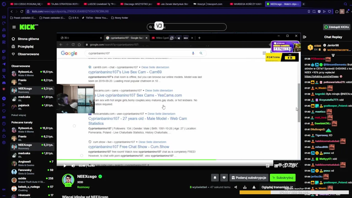Viewport: 352px width, 198px height.
Task: Download the clip with the download icon
Action: point(245,187)
